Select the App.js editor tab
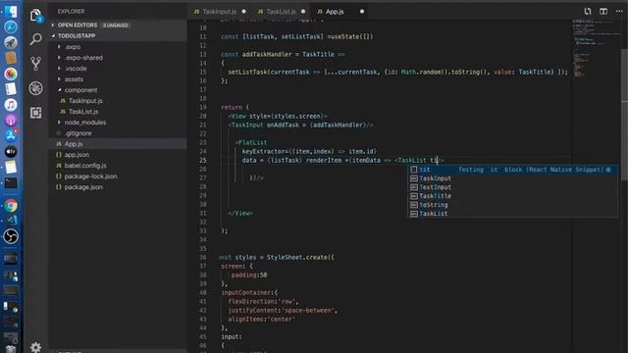 (x=340, y=12)
